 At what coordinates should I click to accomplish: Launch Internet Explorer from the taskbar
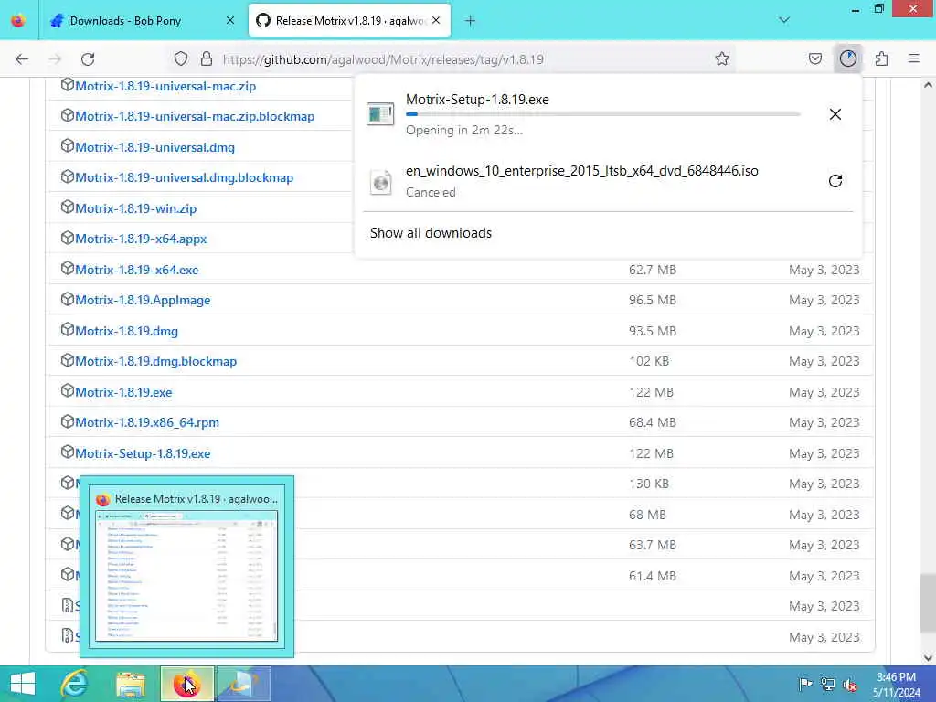(75, 684)
